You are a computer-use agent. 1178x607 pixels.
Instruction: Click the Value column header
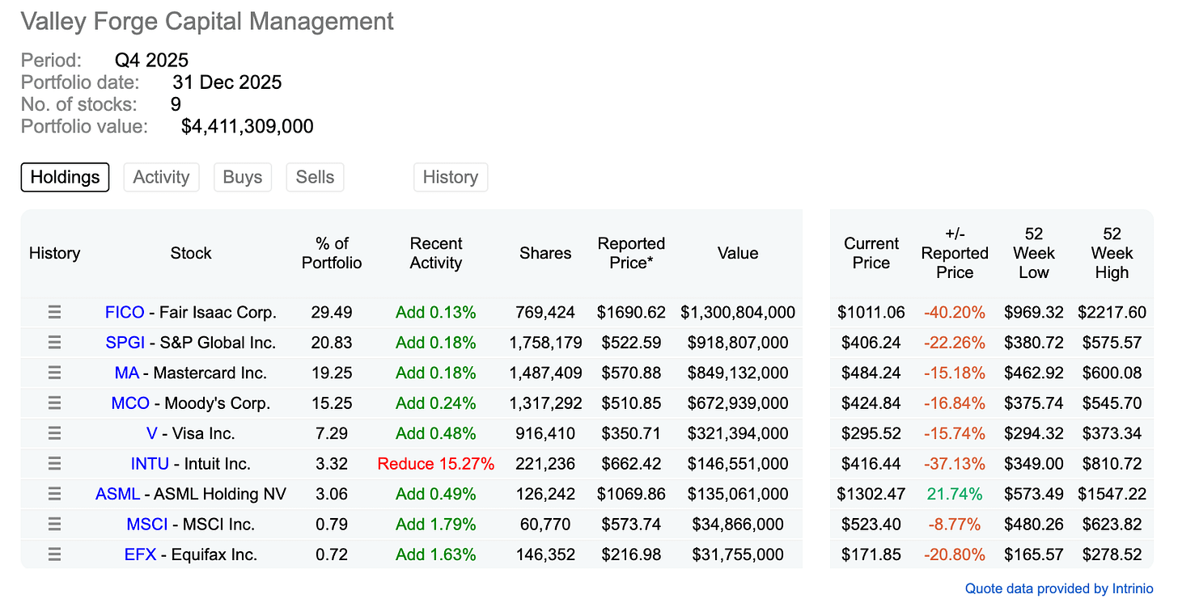click(x=738, y=253)
